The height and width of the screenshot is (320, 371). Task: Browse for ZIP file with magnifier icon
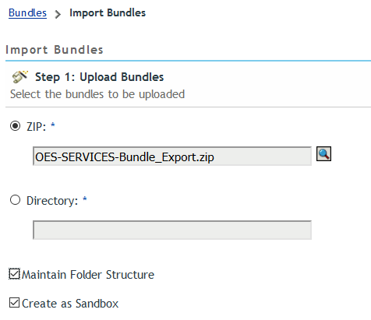(323, 154)
